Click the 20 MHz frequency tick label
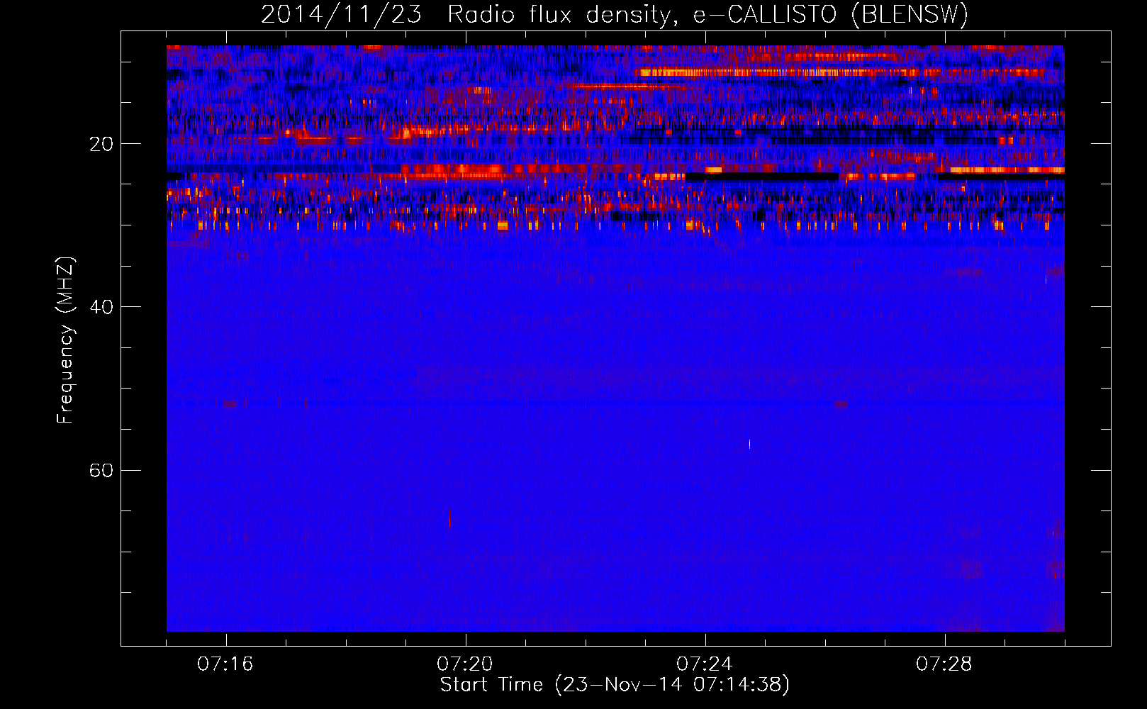The image size is (1147, 709). [x=101, y=144]
